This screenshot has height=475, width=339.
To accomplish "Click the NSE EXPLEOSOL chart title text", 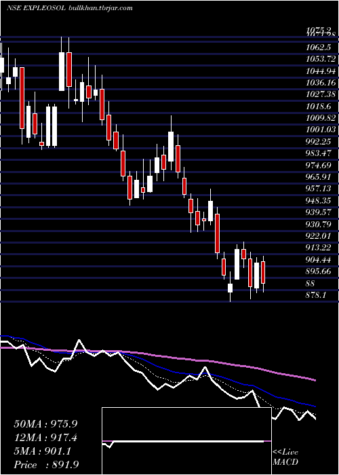I will tap(70, 8).
